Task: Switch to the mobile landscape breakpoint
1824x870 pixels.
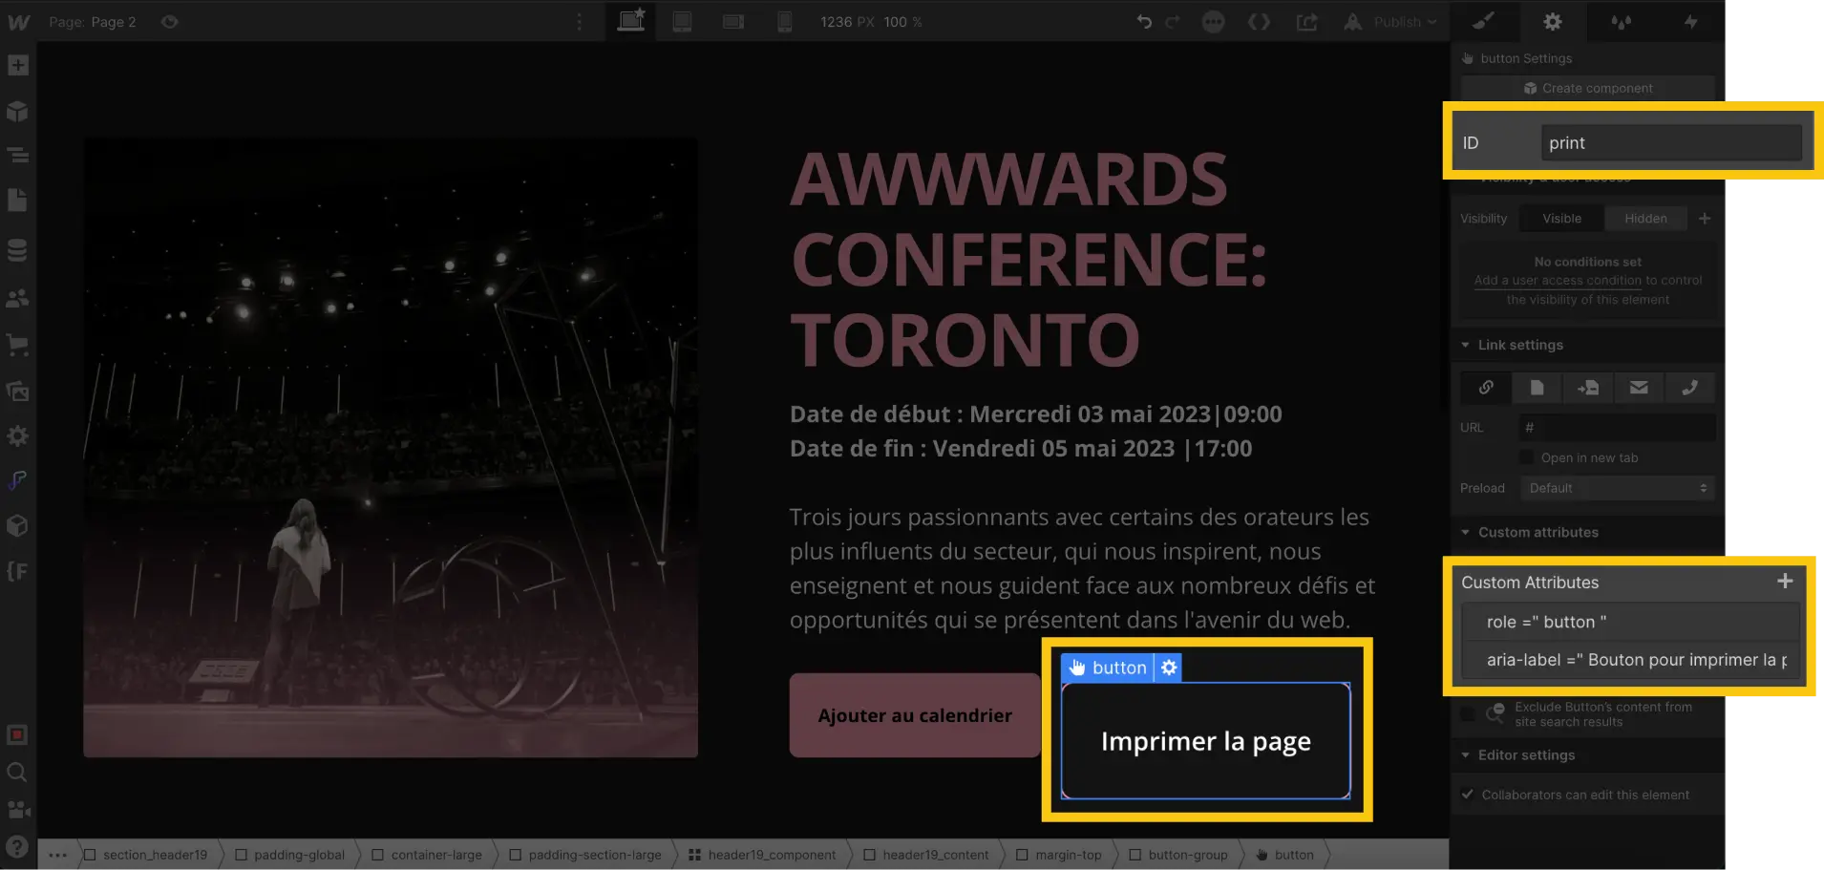Action: 733,22
